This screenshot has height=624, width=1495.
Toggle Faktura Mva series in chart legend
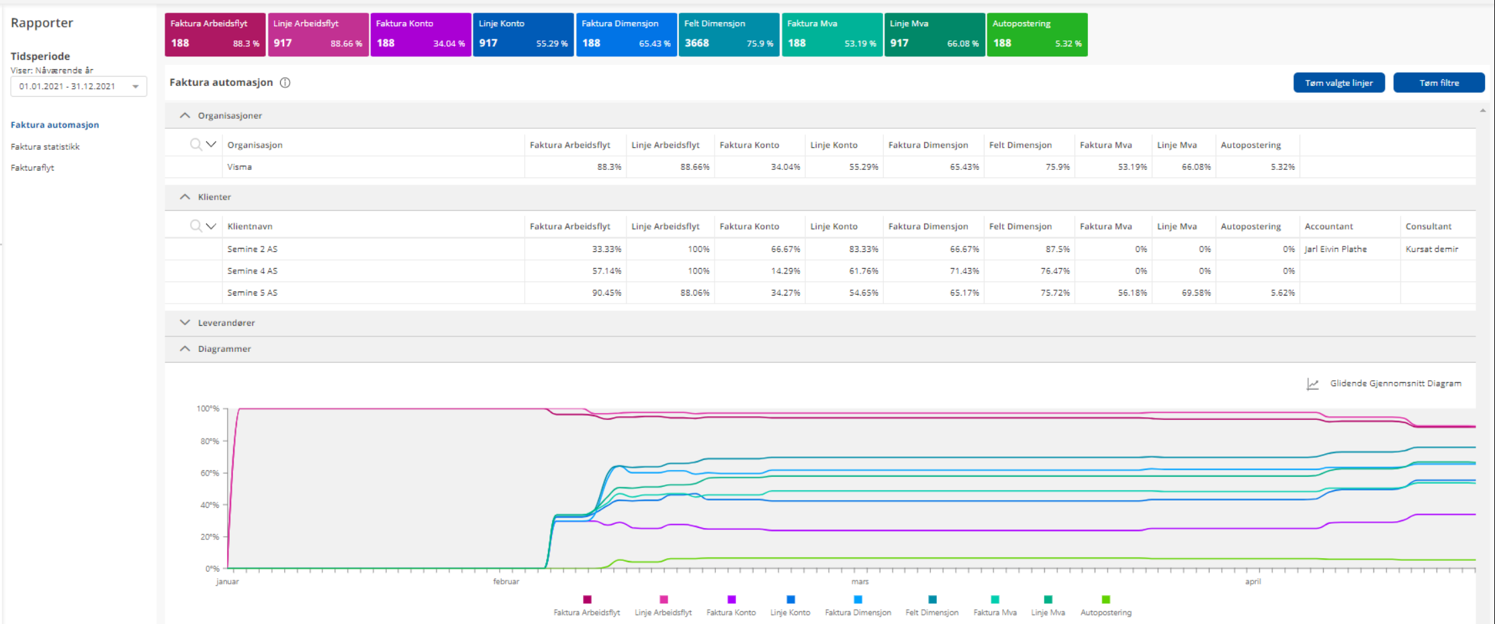click(x=995, y=599)
